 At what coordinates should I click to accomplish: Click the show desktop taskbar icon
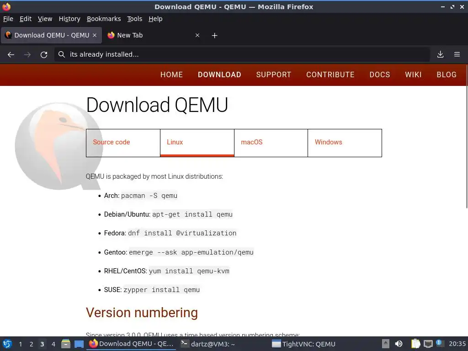79,344
